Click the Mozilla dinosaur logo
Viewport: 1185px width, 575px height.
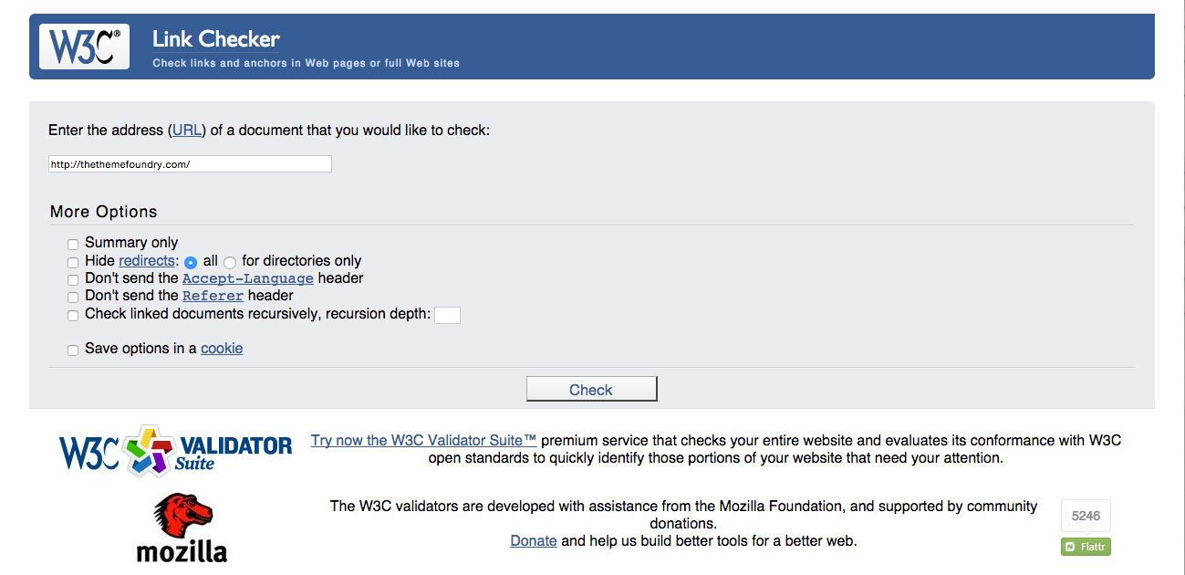(x=182, y=527)
